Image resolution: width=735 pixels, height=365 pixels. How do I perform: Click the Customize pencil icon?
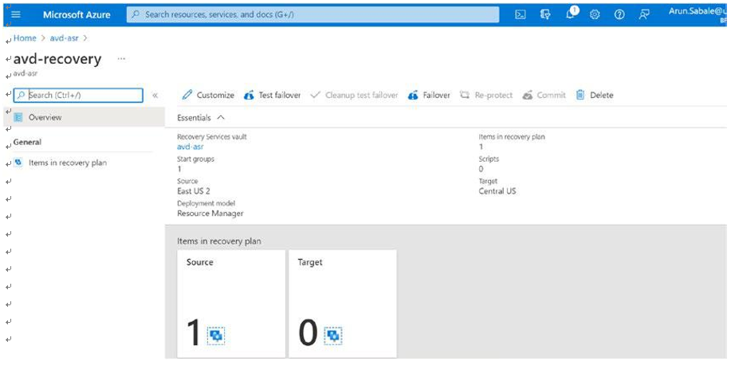point(187,95)
